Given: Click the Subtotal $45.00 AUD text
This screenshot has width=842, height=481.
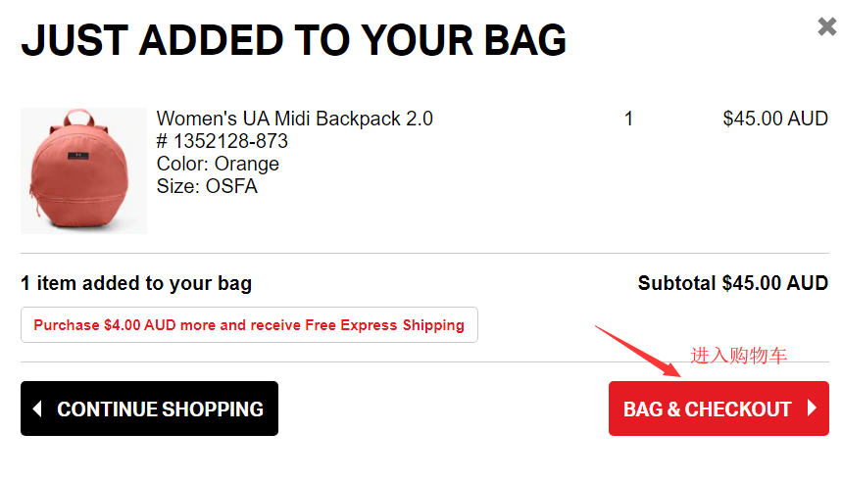Looking at the screenshot, I should [732, 283].
